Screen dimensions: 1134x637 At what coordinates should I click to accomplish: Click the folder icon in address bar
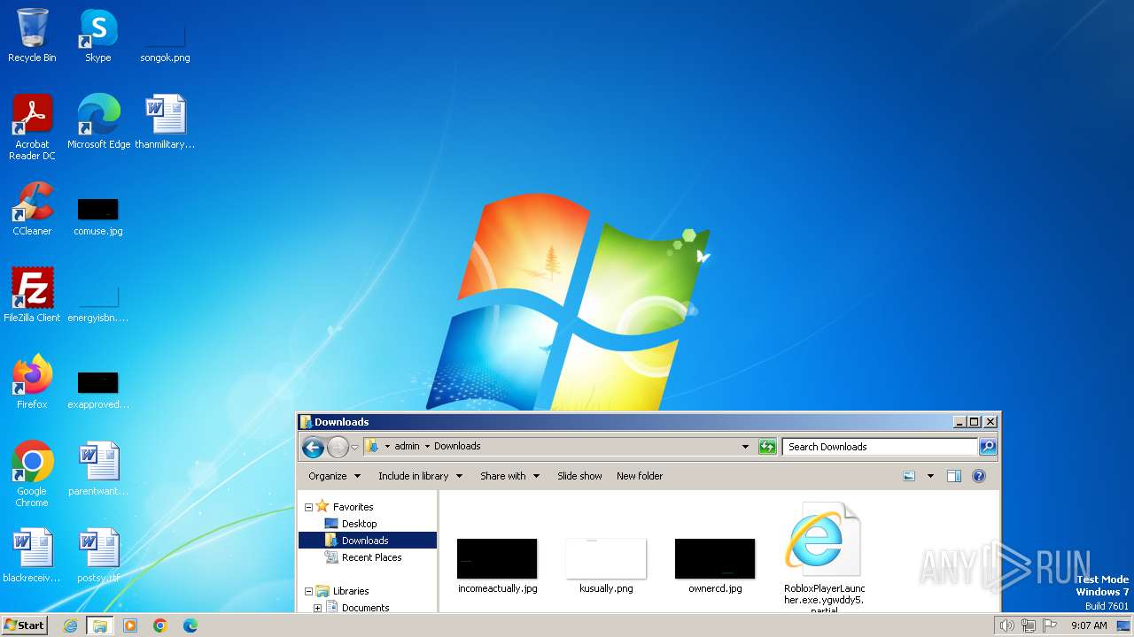pos(372,447)
